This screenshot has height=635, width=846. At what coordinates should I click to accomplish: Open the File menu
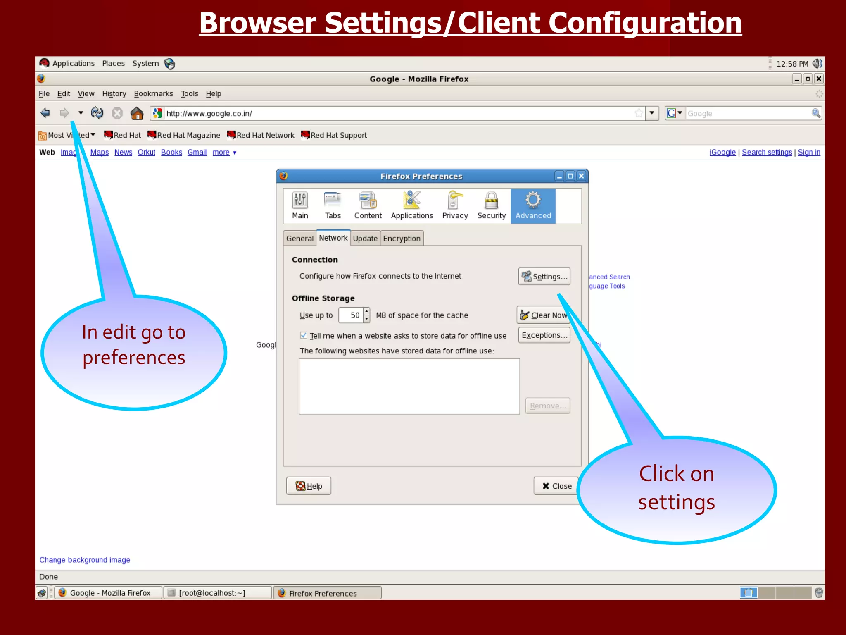44,93
